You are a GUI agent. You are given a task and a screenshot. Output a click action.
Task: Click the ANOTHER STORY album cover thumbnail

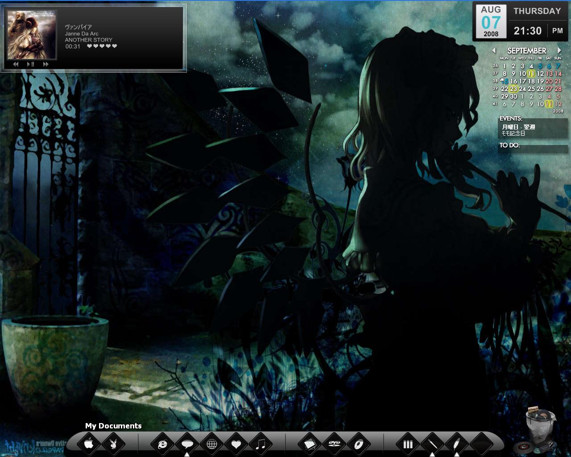pos(32,35)
